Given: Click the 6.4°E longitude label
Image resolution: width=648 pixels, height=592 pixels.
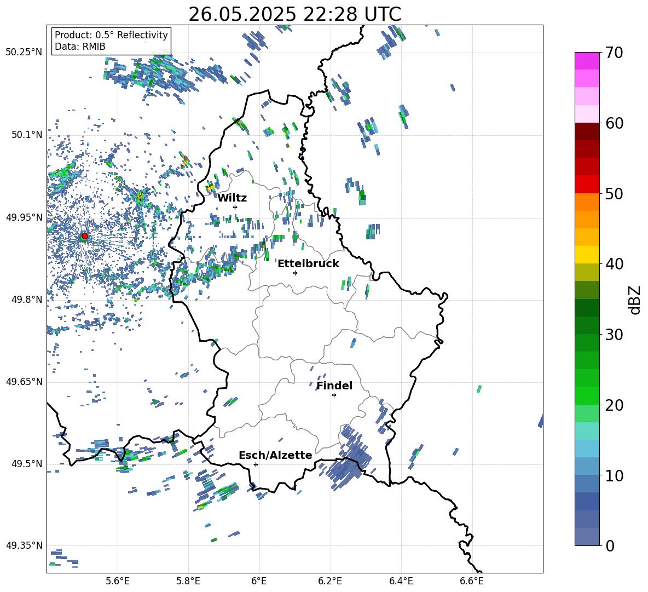Looking at the screenshot, I should 401,581.
